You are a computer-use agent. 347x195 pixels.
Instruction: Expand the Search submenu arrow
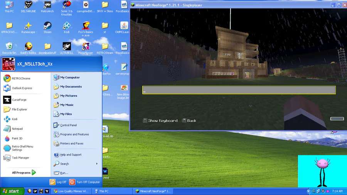pos(97,164)
